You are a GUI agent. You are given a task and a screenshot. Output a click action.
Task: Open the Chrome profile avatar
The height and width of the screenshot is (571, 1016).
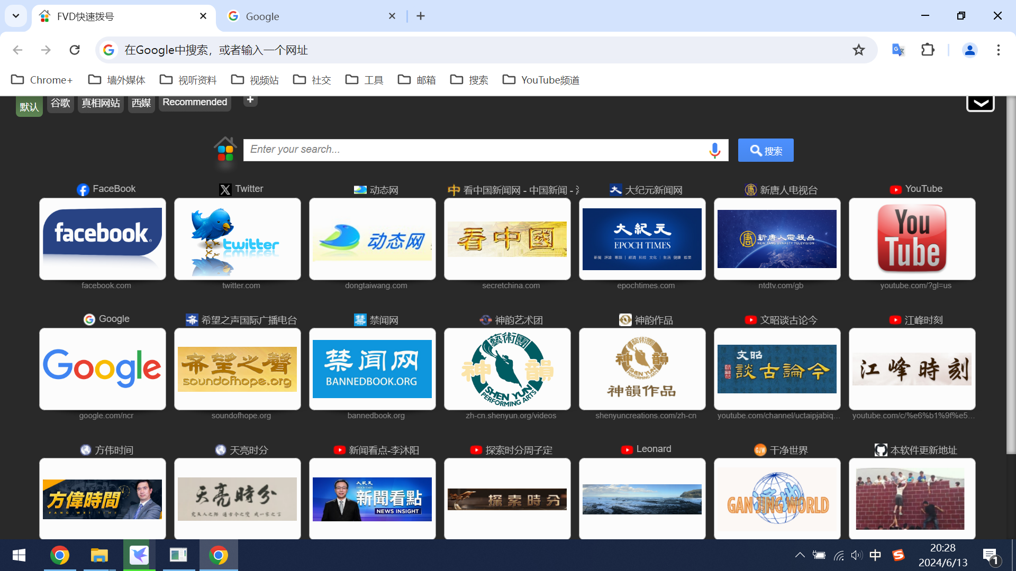click(x=969, y=50)
